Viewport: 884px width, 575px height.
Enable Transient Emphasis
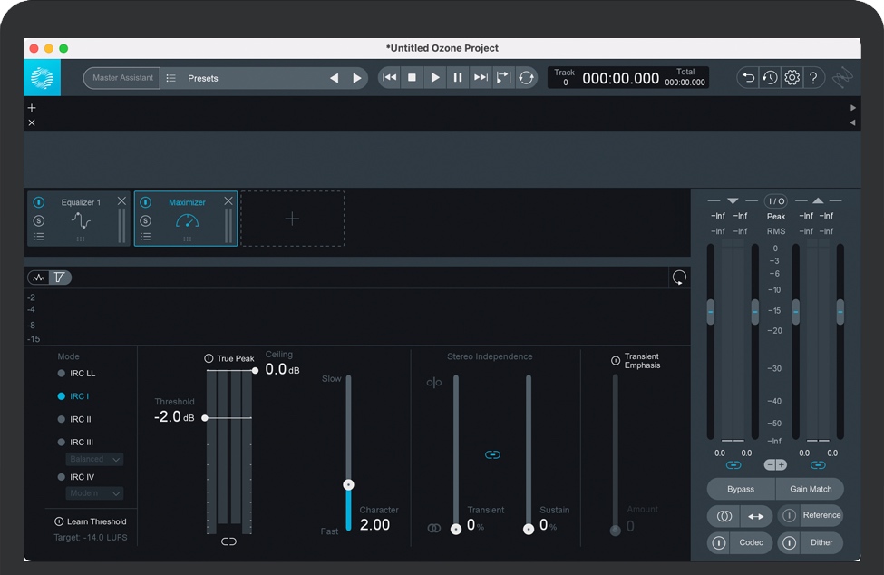(x=616, y=361)
